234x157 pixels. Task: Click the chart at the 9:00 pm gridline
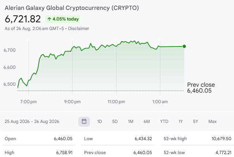point(72,68)
